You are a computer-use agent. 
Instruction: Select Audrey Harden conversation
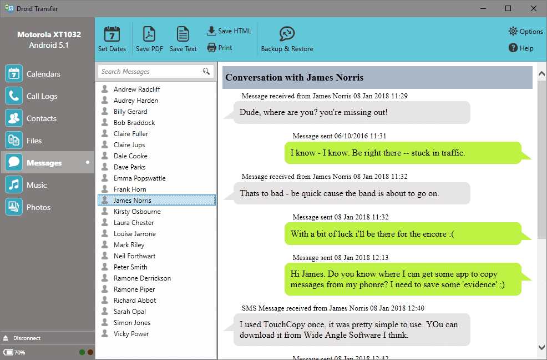tap(156, 101)
